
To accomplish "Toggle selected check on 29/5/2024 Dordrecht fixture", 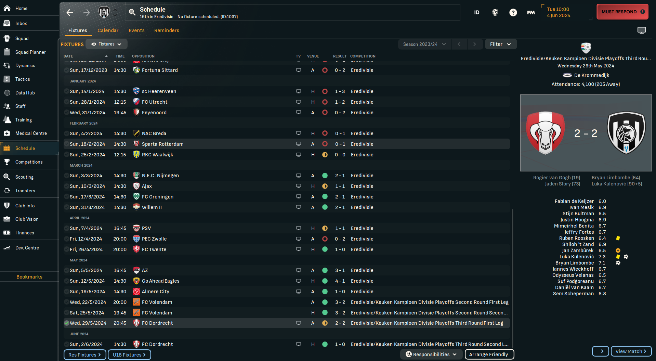I will pyautogui.click(x=66, y=323).
